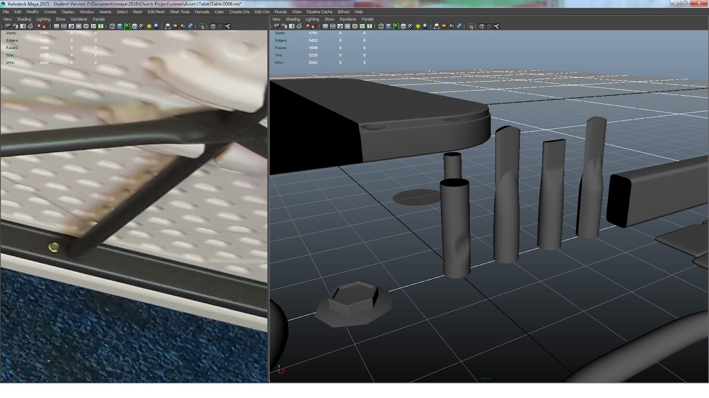
Task: Click Shadows sphere icon in left panel
Action: 156,26
